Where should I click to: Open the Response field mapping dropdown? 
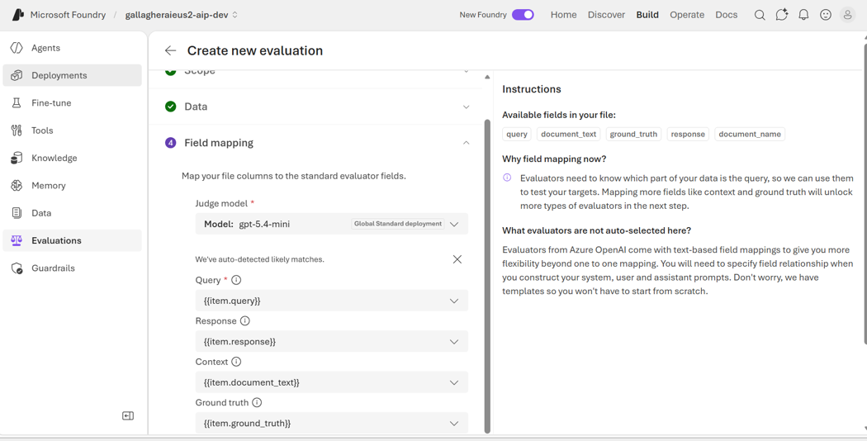click(332, 341)
